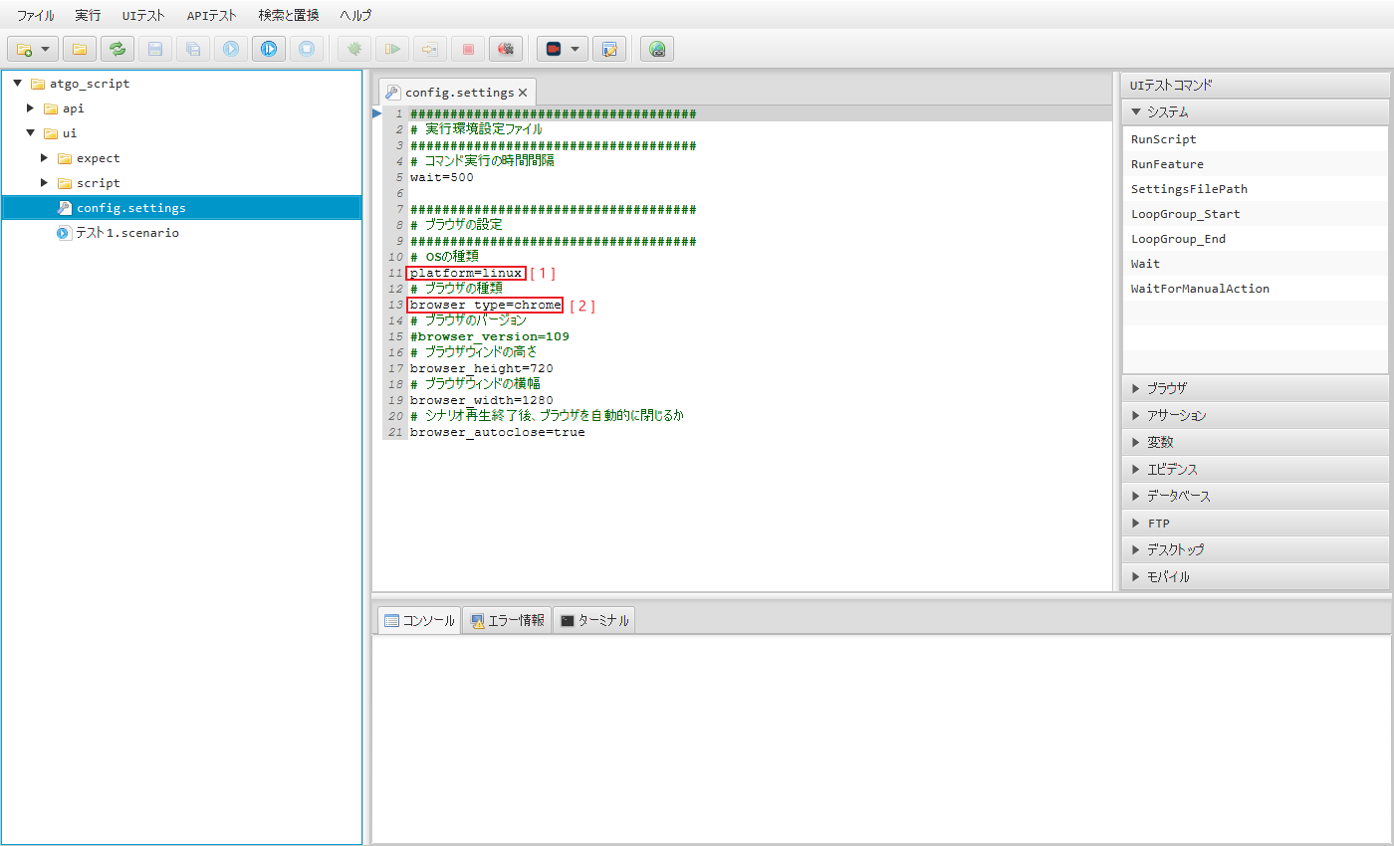
Task: Open the record button dropdown arrow
Action: pos(575,49)
